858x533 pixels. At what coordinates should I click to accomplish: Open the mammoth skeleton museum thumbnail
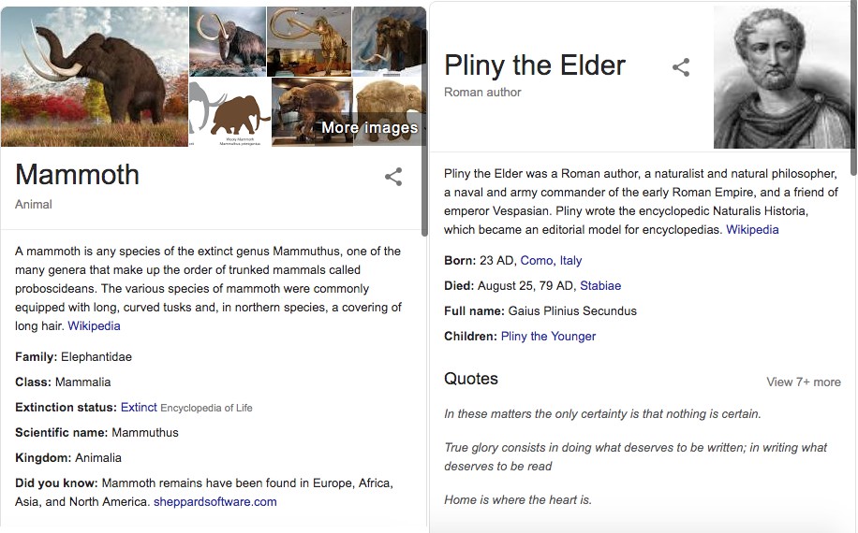[x=309, y=41]
